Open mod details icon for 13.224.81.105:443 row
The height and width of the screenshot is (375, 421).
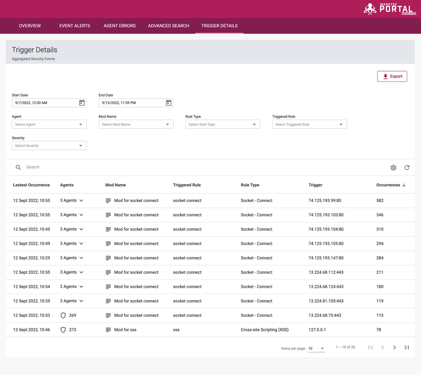point(108,301)
